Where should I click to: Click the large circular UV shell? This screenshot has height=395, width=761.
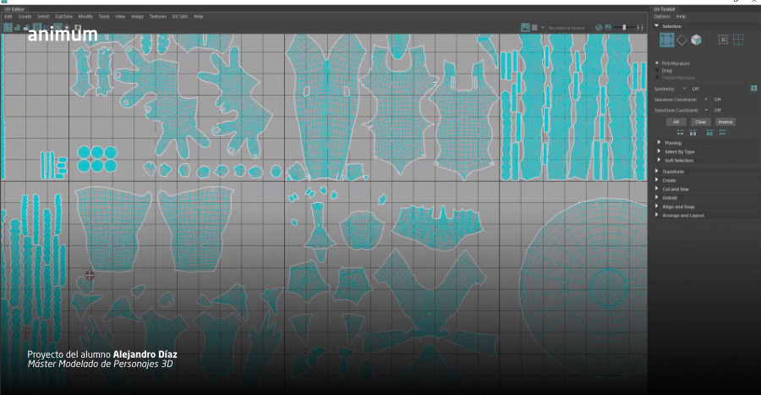[x=585, y=286]
